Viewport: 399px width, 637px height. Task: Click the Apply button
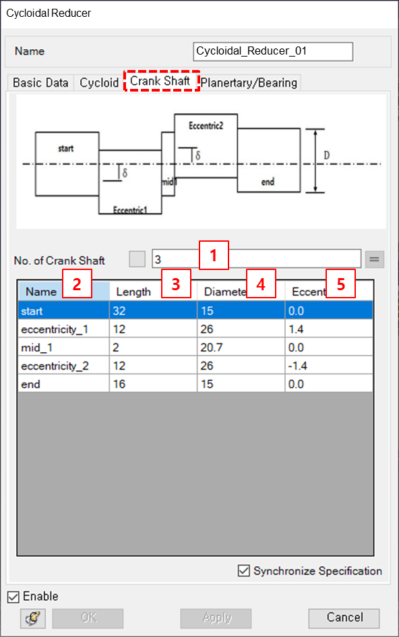216,618
